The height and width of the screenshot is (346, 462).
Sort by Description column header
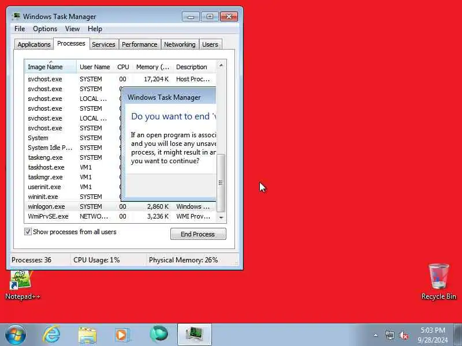195,67
